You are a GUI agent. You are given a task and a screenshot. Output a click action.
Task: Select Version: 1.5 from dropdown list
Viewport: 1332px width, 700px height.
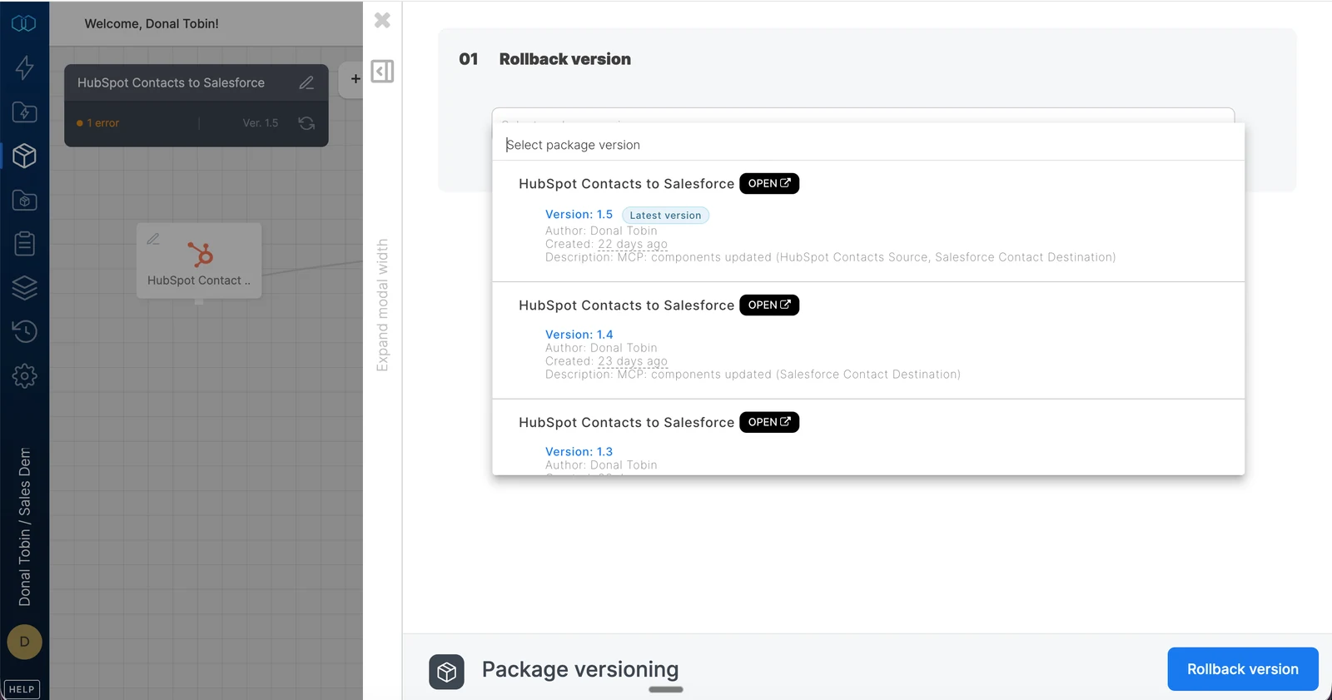tap(579, 215)
